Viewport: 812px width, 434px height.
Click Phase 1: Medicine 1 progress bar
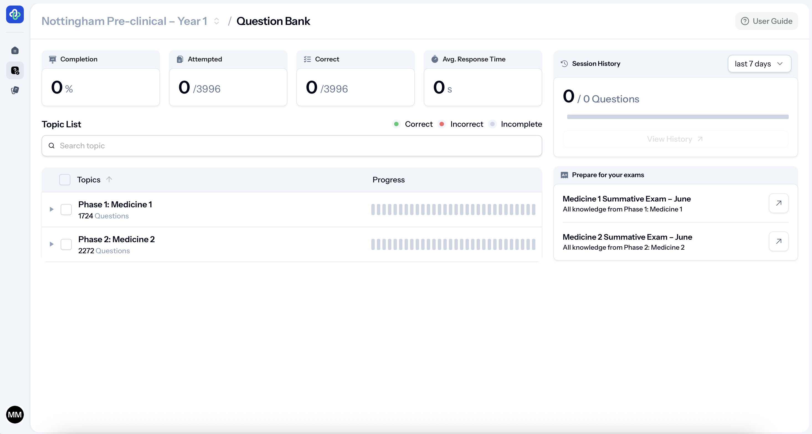(x=453, y=210)
